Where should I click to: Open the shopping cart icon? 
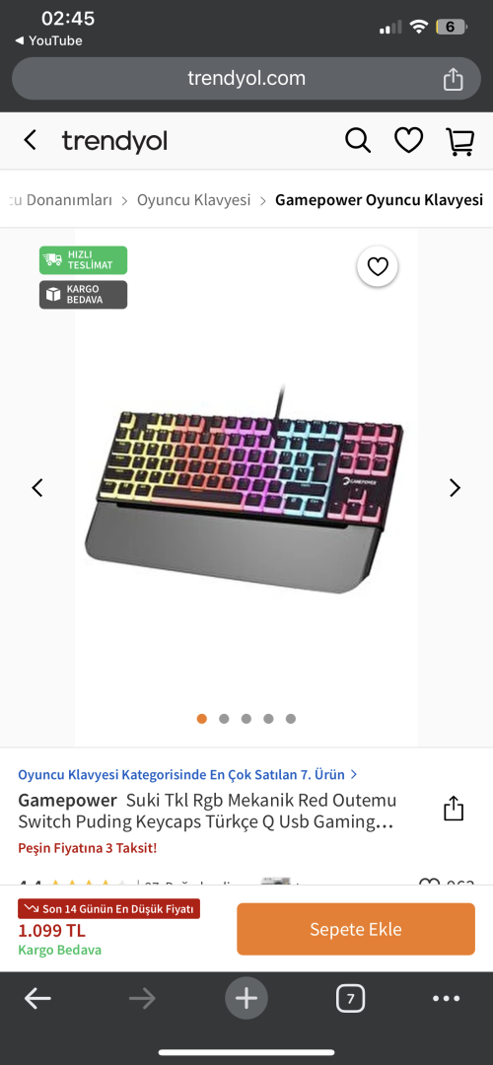click(x=459, y=141)
